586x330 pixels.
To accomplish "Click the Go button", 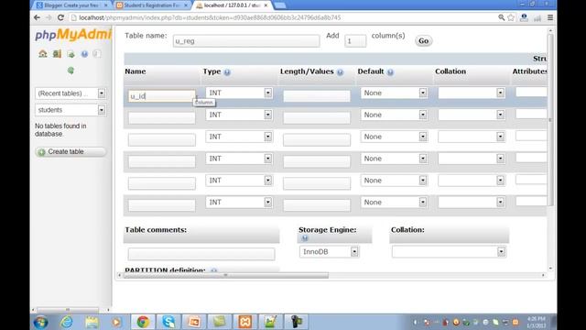I will click(423, 40).
